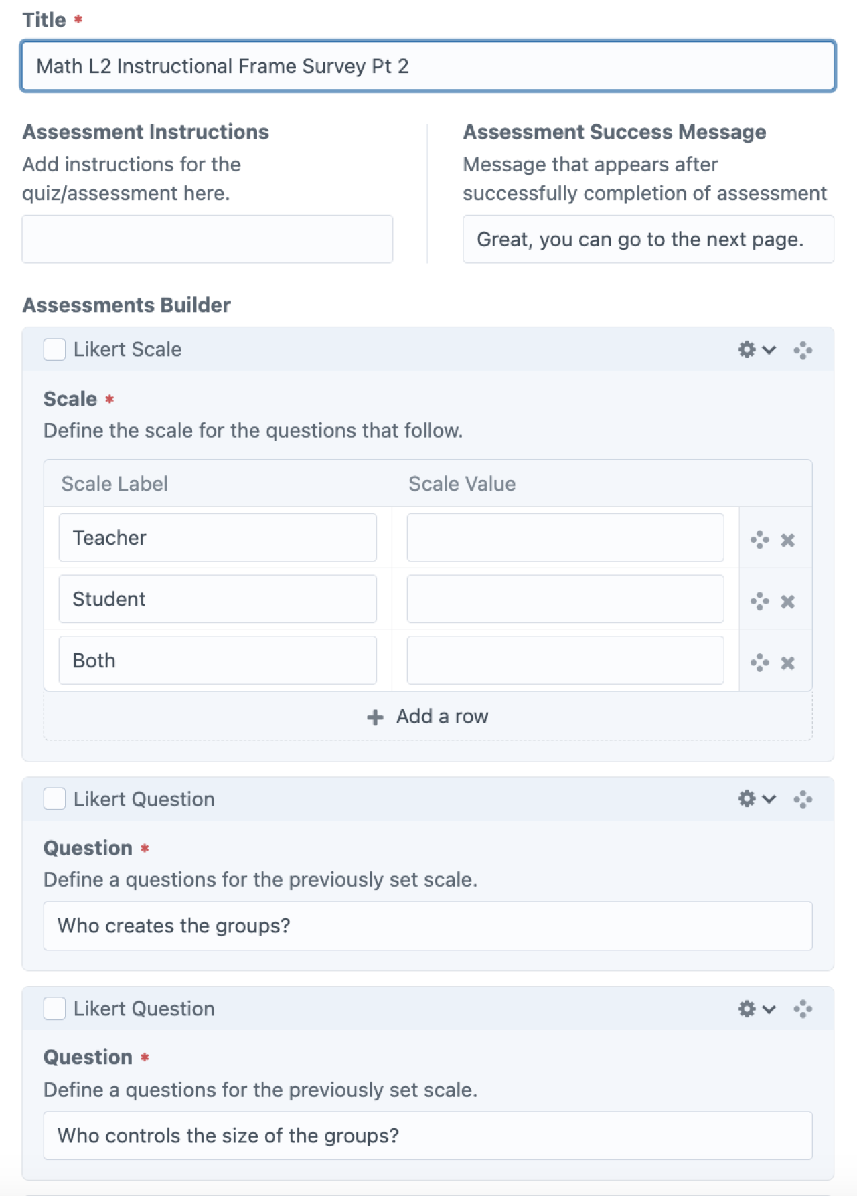The width and height of the screenshot is (857, 1196).
Task: Open settings gear on first Likert Question block
Action: tap(746, 799)
